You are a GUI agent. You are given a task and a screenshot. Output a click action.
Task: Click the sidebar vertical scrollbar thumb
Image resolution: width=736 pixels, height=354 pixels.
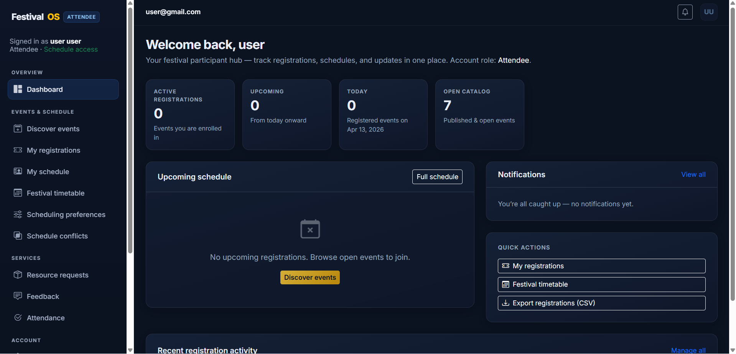click(x=130, y=130)
